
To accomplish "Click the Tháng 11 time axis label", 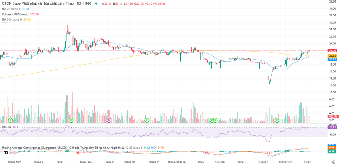I will [154, 162].
